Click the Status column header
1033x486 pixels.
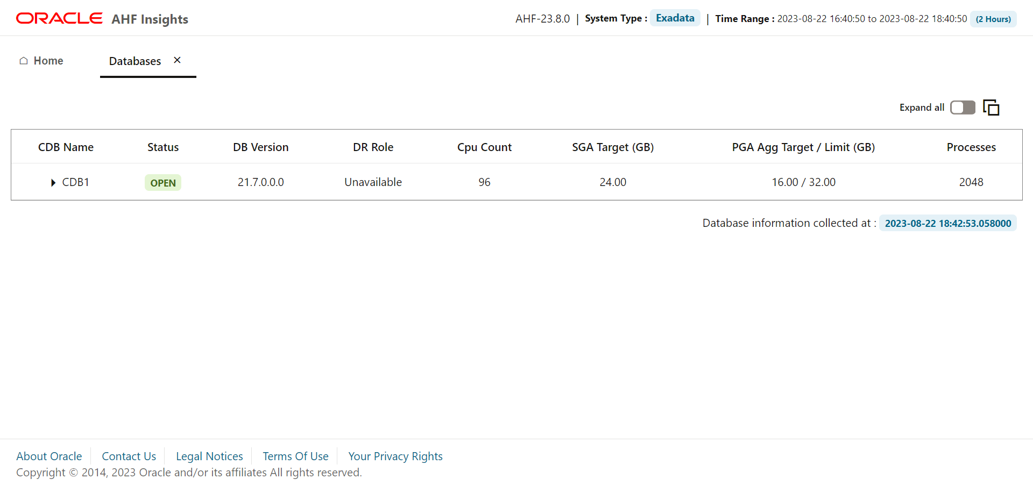163,147
